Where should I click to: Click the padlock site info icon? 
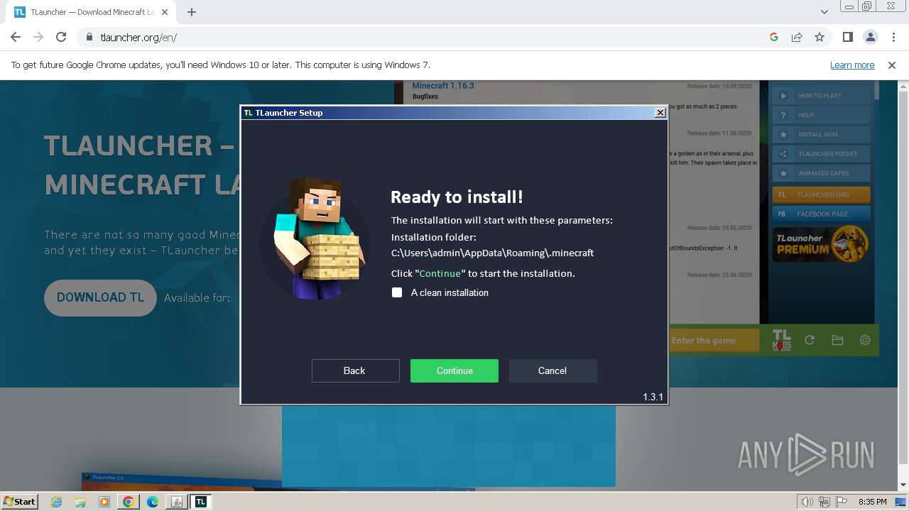point(89,37)
